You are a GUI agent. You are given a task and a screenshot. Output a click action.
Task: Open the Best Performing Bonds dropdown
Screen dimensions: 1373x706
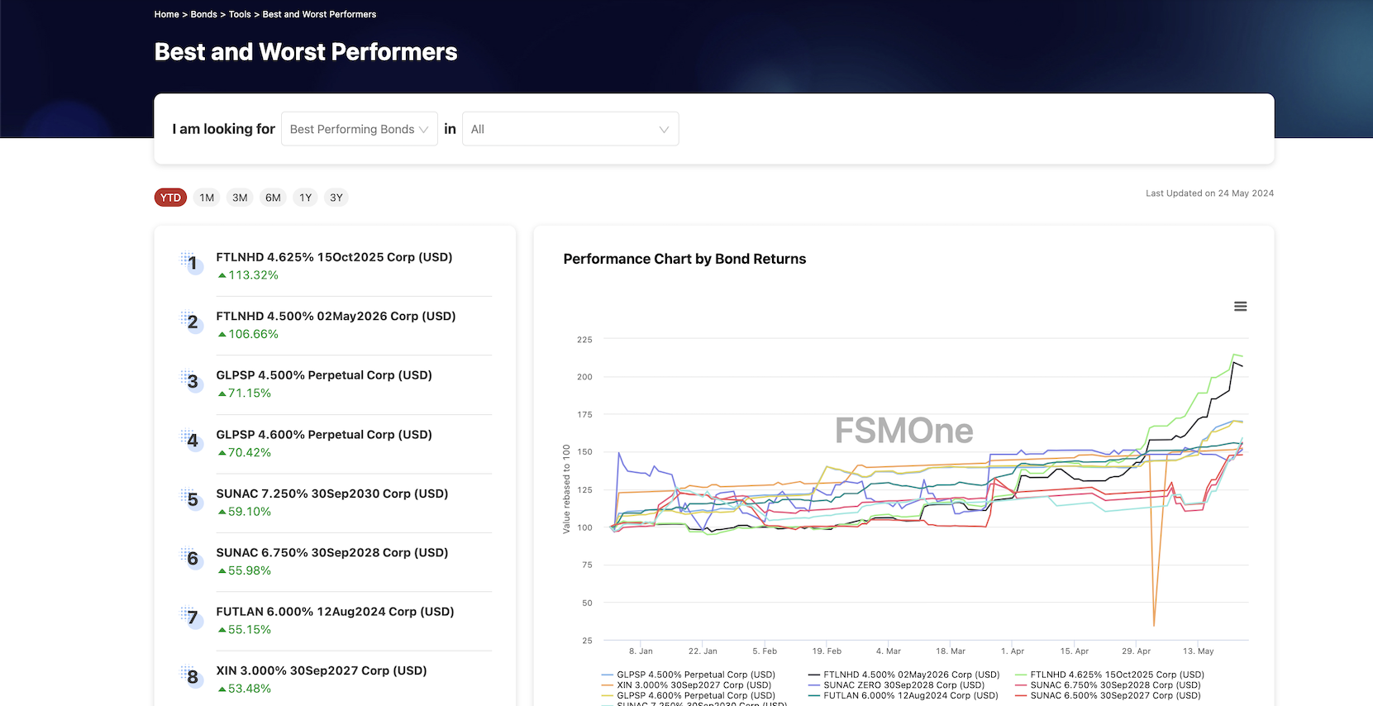pos(360,129)
